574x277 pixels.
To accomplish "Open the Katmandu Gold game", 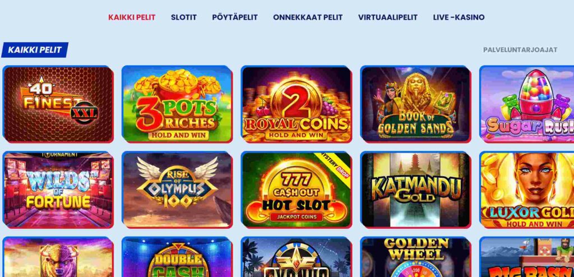I will [416, 190].
